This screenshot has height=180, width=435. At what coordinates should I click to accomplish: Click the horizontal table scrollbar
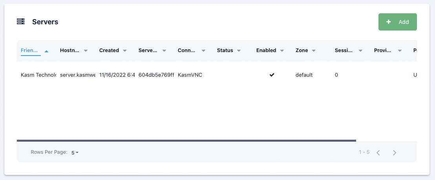(186, 140)
